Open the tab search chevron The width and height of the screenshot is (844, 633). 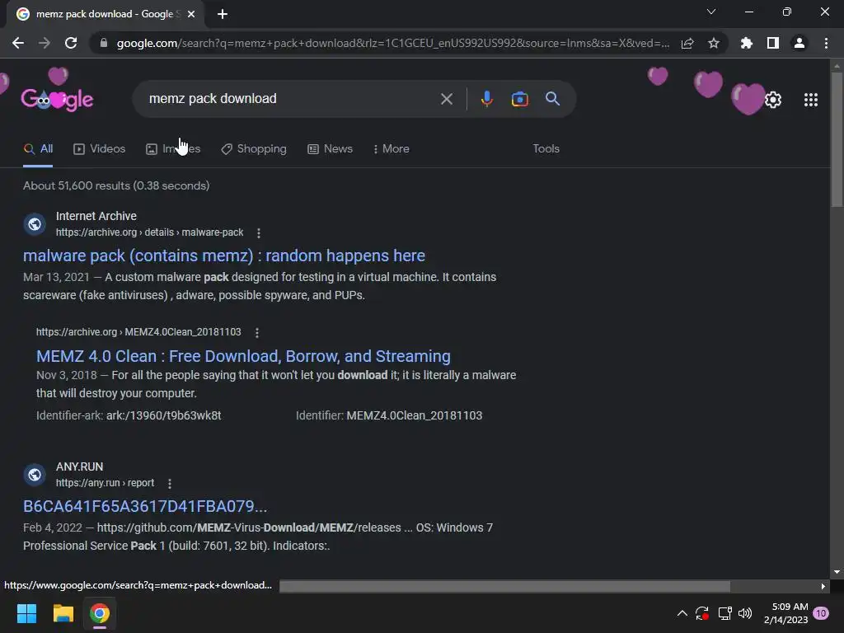click(x=711, y=12)
